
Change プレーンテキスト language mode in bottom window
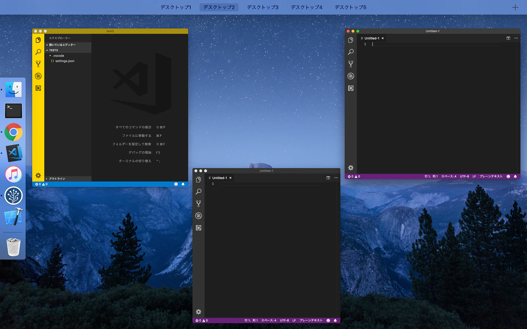coord(311,321)
